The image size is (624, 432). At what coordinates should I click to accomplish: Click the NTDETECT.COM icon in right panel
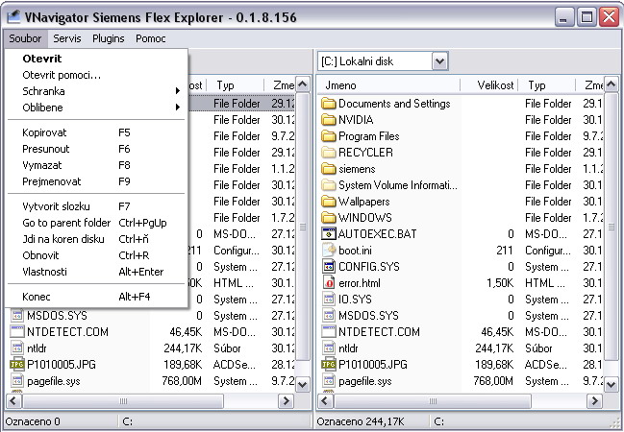click(x=328, y=332)
